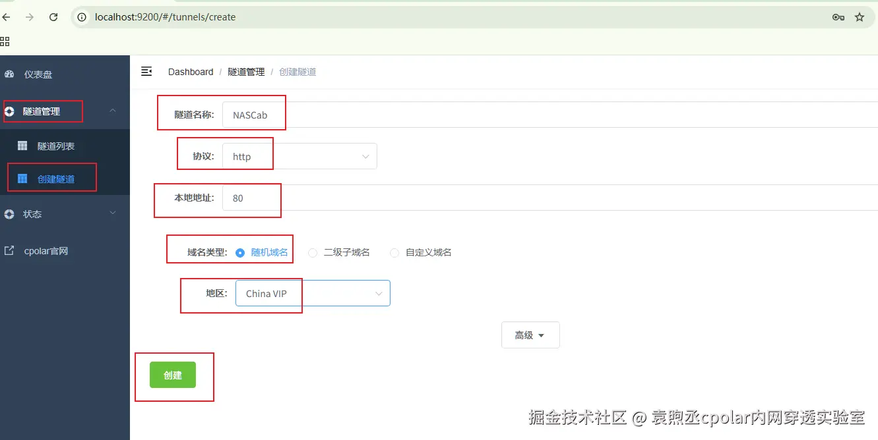Viewport: 878px width, 440px height.
Task: Click the 隧道管理 sidebar menu label
Action: [42, 111]
